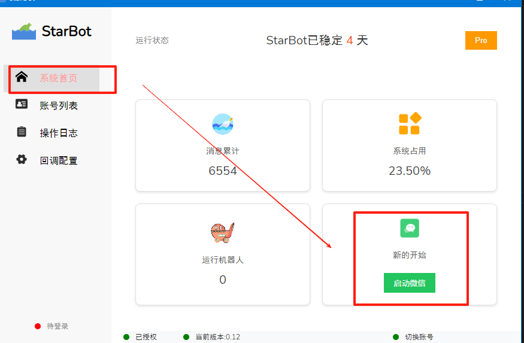Click the 运行机器人 dinosaur icon
Screen dimensions: 524x343
tap(222, 232)
